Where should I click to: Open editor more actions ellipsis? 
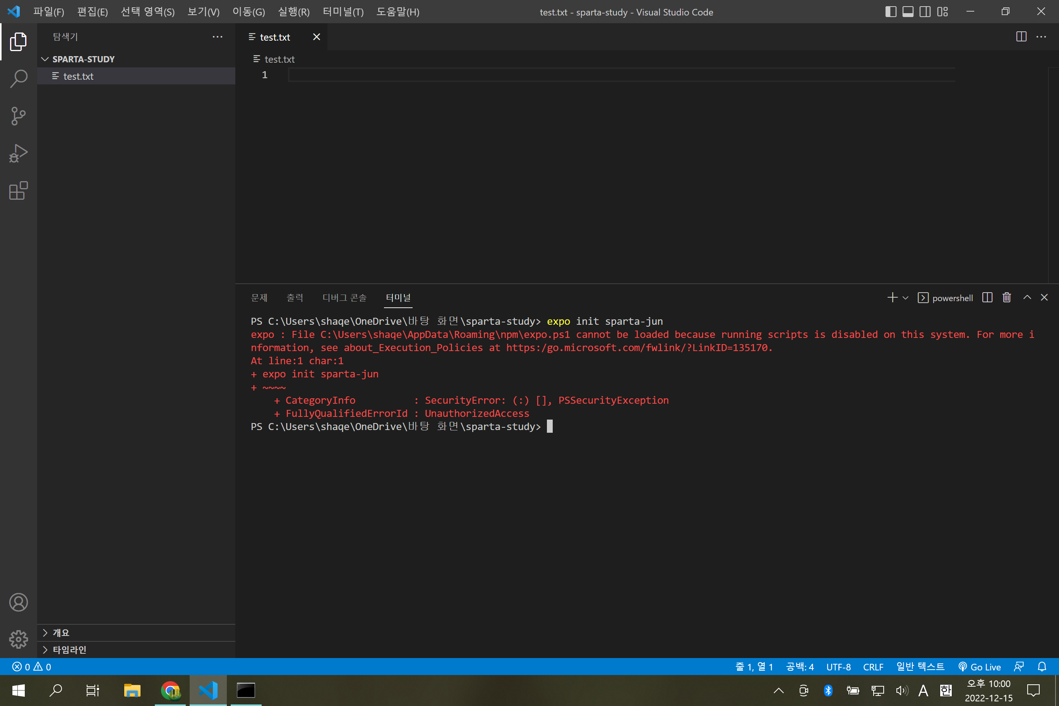[1042, 37]
